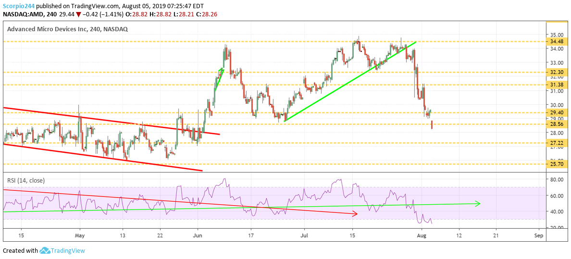Viewport: 571px width, 259px height.
Task: Select the 34.48 price level label
Action: coord(558,42)
